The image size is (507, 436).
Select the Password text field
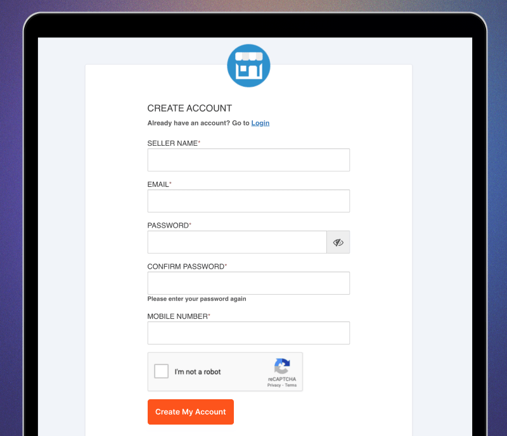point(237,242)
